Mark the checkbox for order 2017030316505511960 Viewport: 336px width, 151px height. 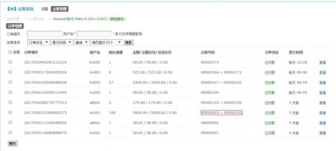tap(10, 92)
